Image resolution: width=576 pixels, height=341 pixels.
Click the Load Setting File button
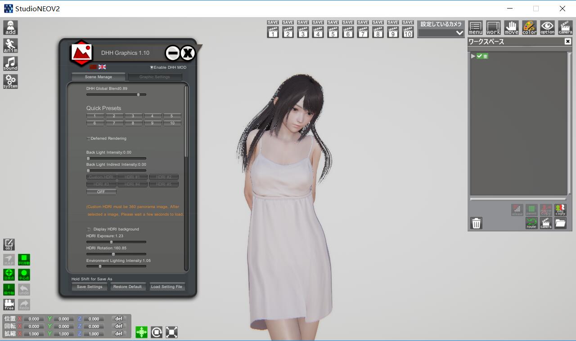tap(166, 287)
